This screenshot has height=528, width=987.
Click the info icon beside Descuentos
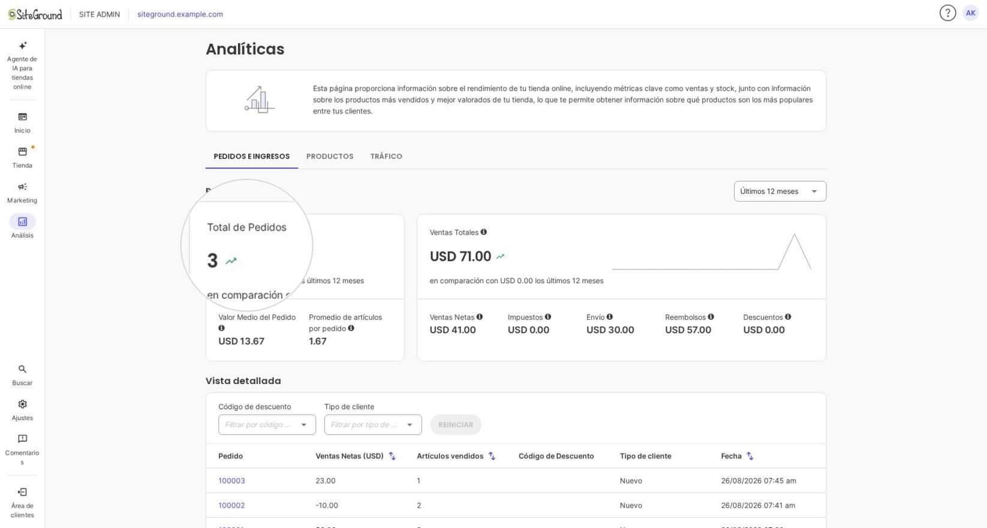[788, 317]
